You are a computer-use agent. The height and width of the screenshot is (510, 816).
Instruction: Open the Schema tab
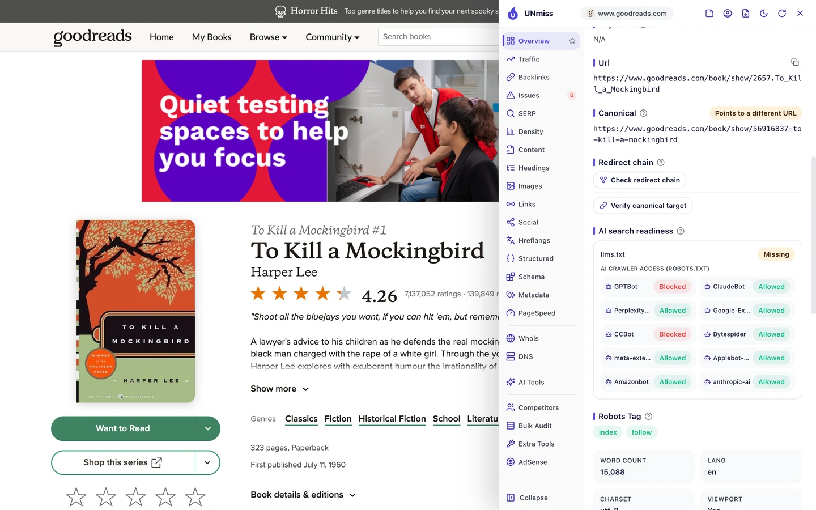(x=541, y=277)
